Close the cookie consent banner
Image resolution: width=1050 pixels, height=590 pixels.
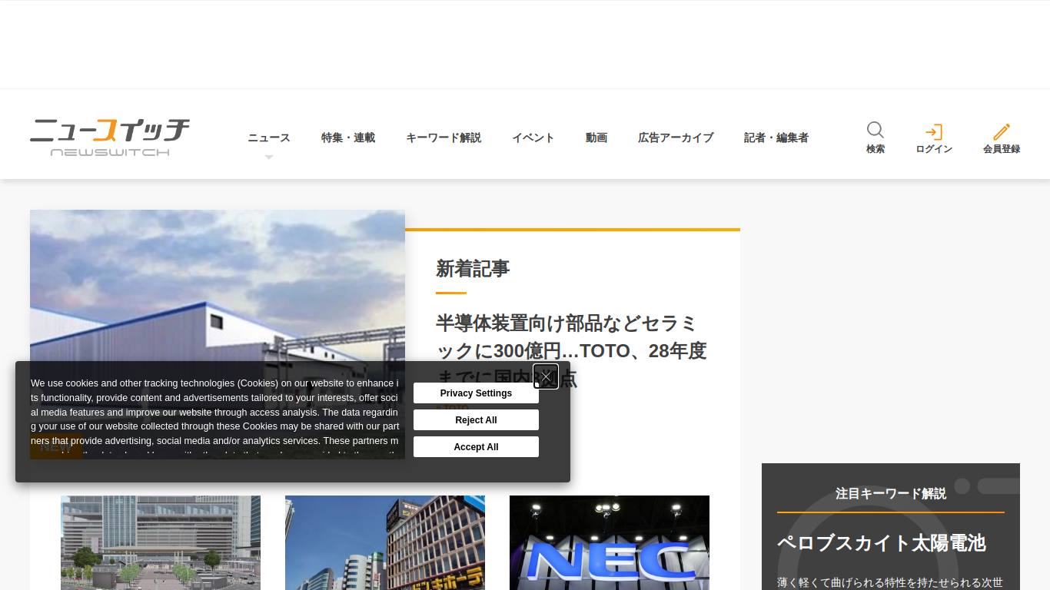pos(546,376)
